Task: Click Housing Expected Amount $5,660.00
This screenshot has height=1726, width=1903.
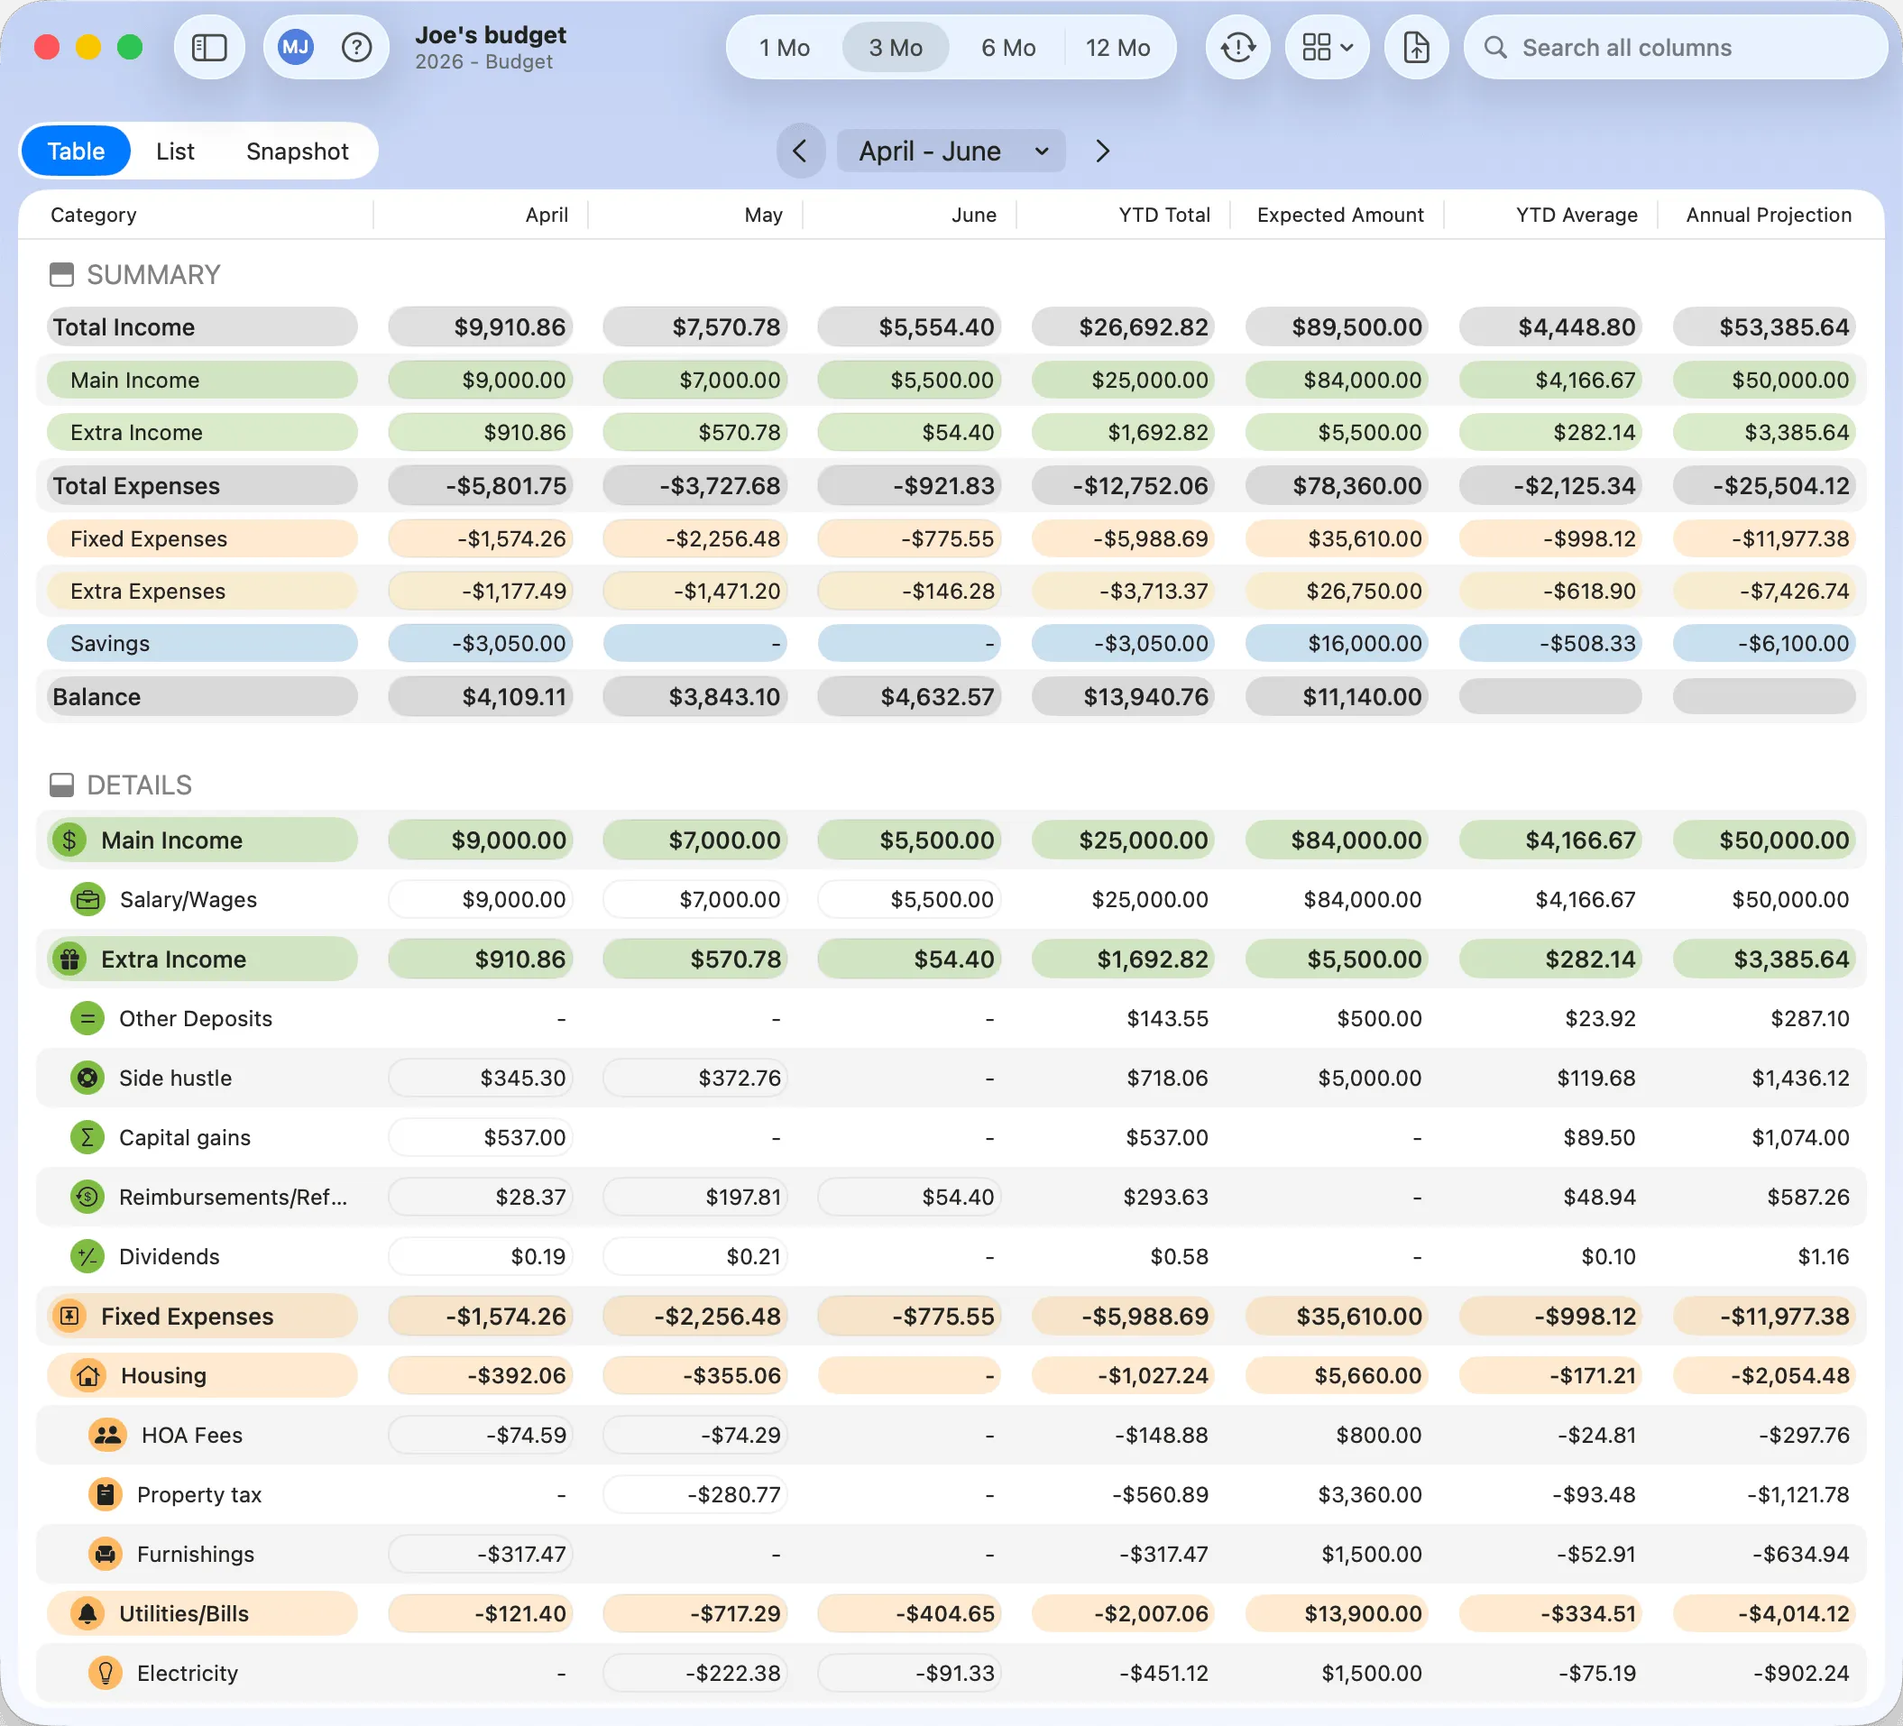Action: point(1337,1375)
